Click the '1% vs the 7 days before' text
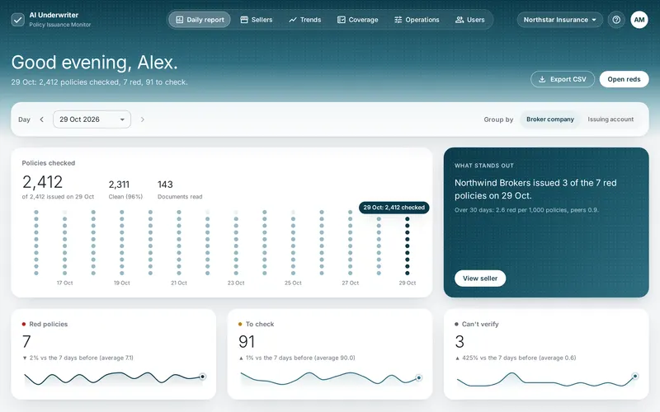This screenshot has width=660, height=412. 300,358
